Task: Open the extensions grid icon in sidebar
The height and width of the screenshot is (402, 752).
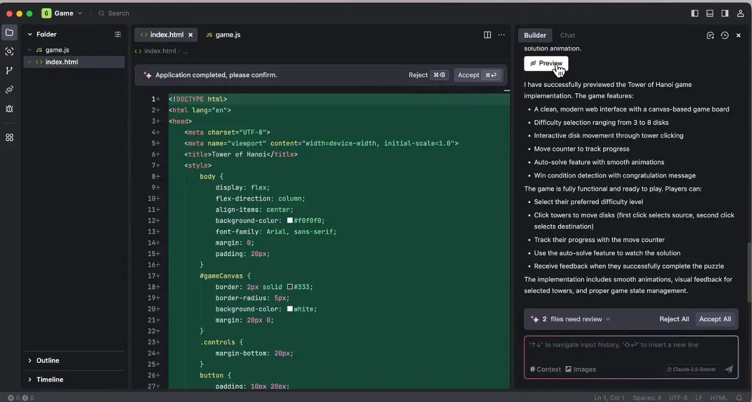Action: (x=9, y=138)
